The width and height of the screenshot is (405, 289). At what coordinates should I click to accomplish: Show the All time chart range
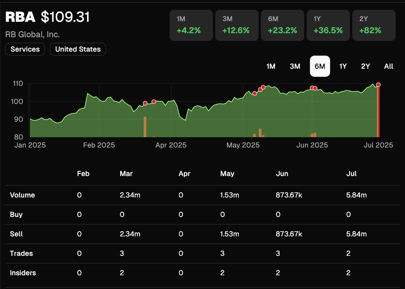(x=389, y=66)
